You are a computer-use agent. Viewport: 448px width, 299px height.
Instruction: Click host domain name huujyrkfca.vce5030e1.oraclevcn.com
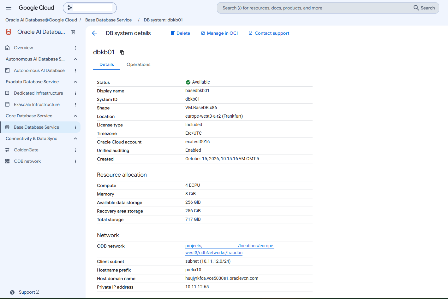pos(222,278)
